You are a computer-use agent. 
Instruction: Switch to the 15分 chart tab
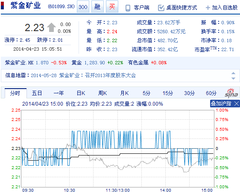tap(168, 93)
